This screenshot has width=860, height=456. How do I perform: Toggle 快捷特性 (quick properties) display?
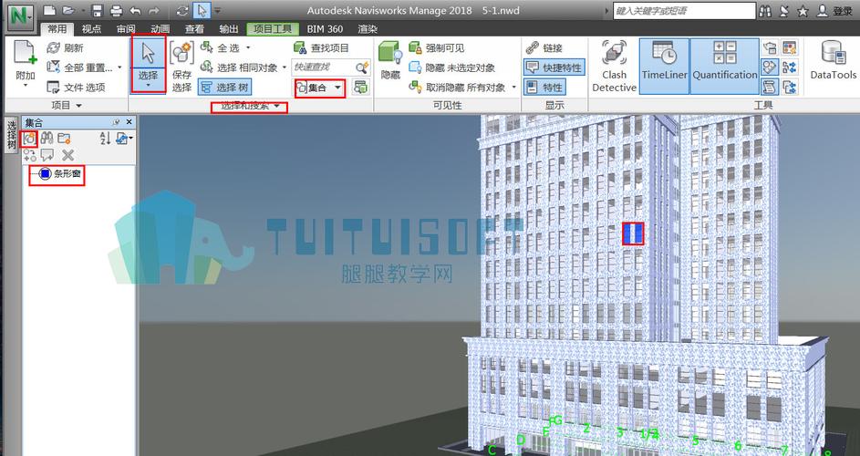point(544,67)
